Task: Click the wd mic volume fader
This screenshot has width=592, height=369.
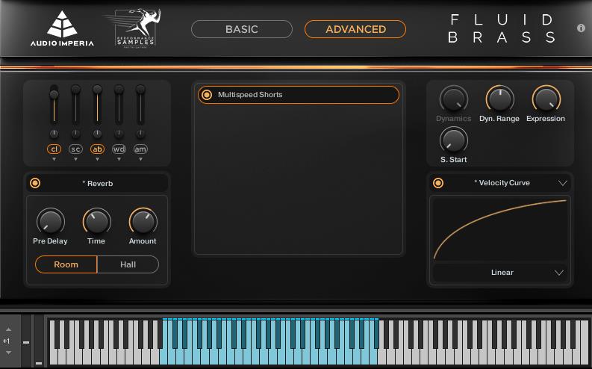Action: 119,105
